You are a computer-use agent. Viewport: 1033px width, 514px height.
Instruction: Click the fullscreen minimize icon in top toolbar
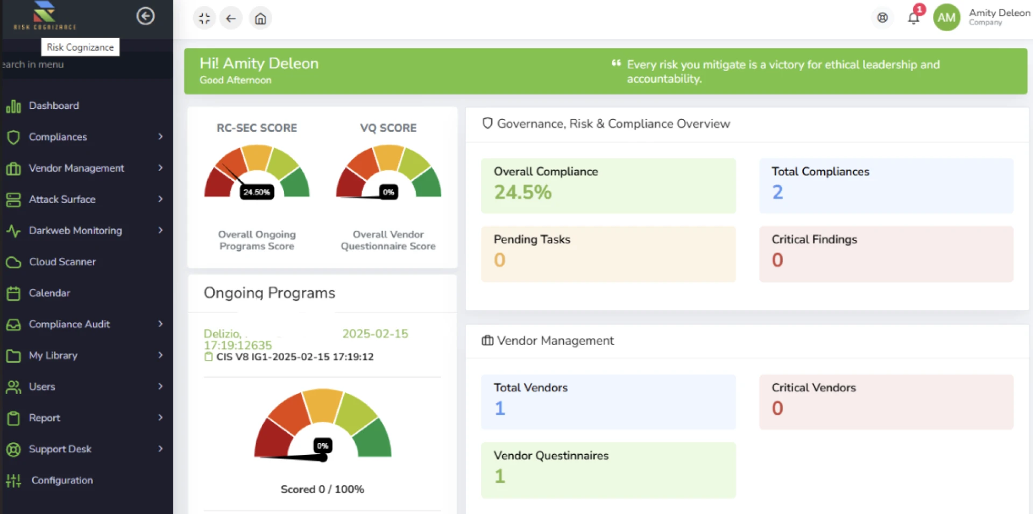click(x=204, y=18)
